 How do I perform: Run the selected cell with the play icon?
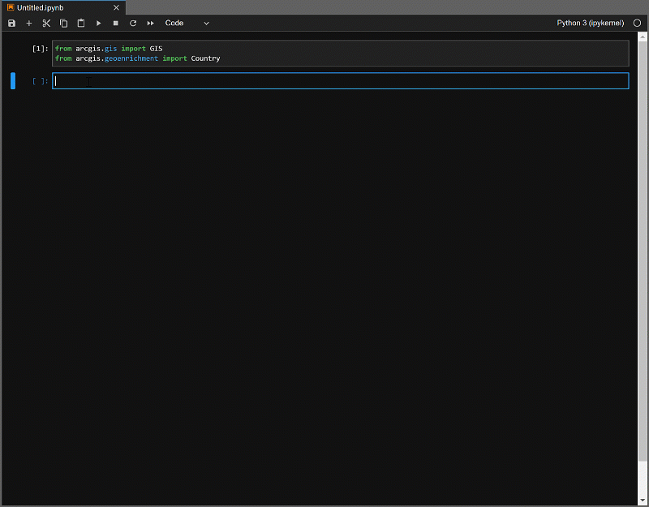point(98,24)
